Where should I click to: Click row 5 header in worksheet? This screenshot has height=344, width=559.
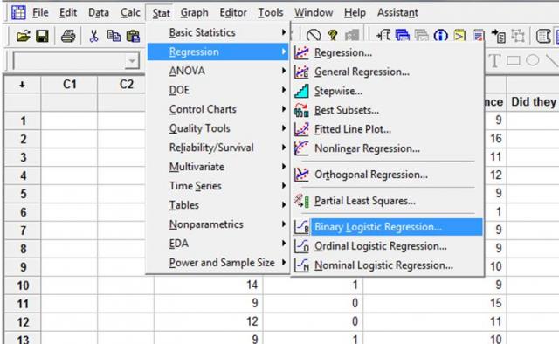tap(23, 194)
